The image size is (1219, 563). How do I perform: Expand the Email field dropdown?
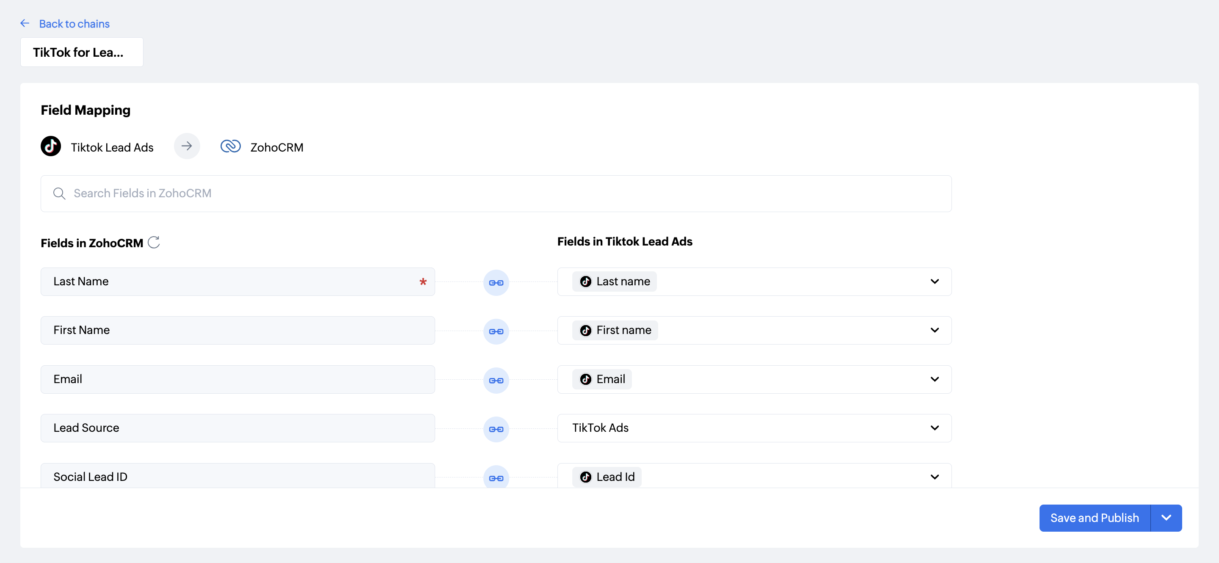tap(934, 379)
